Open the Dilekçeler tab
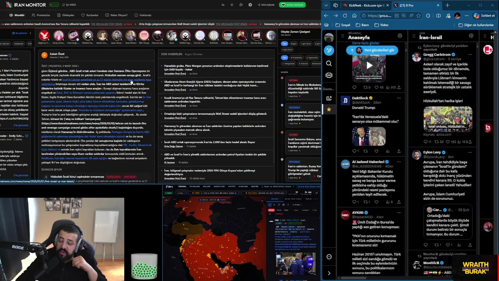 click(65, 15)
